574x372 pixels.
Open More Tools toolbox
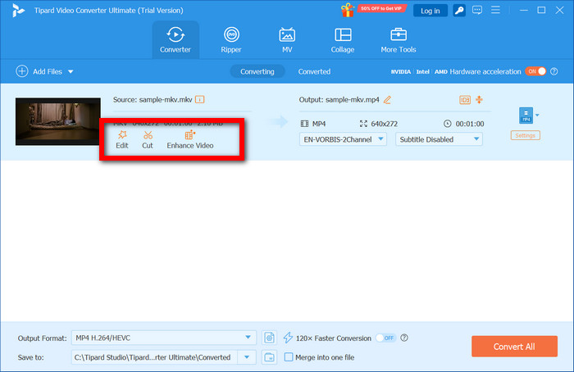coord(399,40)
